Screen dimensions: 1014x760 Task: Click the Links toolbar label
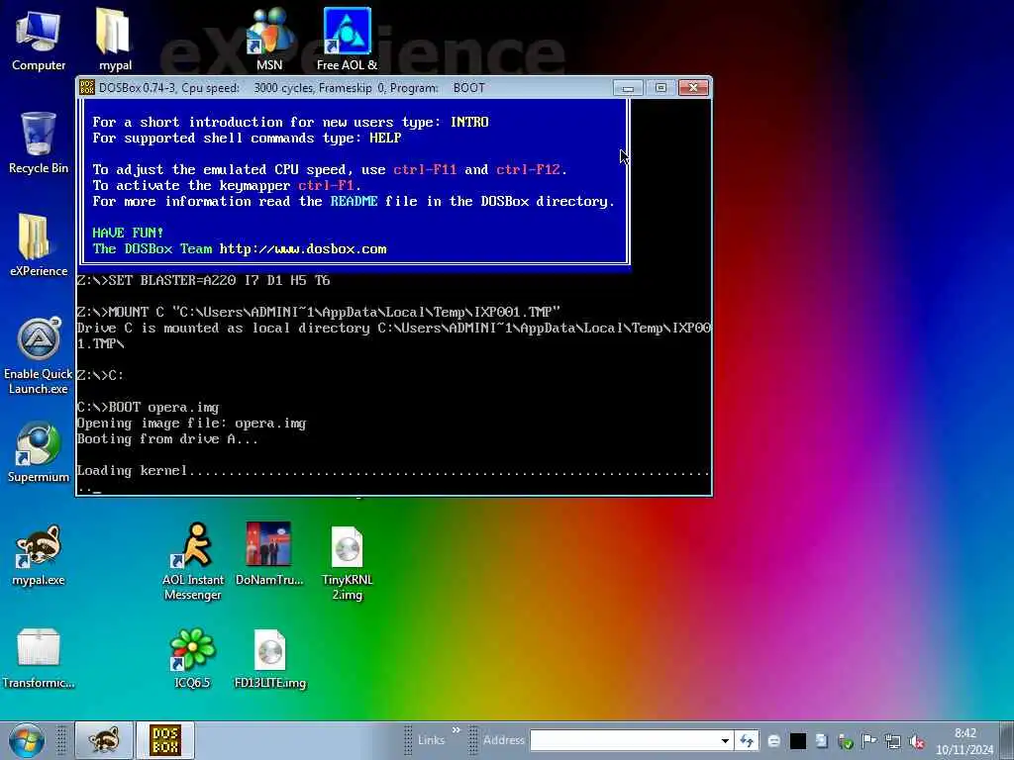click(432, 740)
